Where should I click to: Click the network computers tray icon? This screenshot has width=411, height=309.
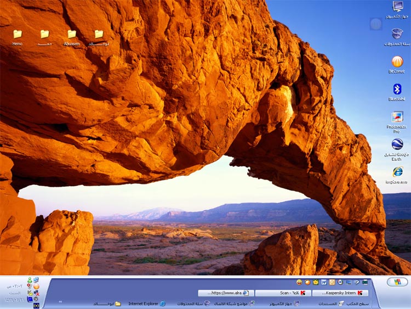coord(36,280)
